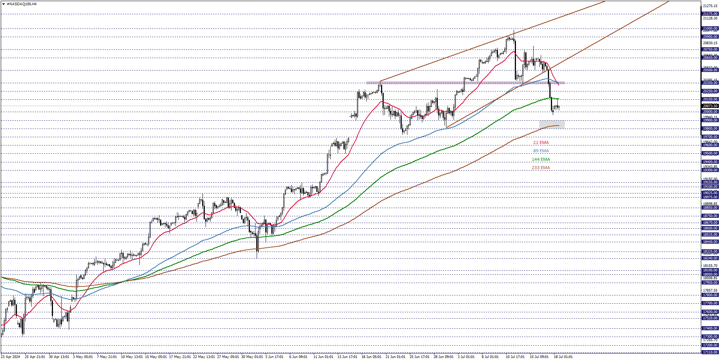Click the 19400.00 price level label
The height and width of the screenshot is (361, 720).
click(710, 162)
